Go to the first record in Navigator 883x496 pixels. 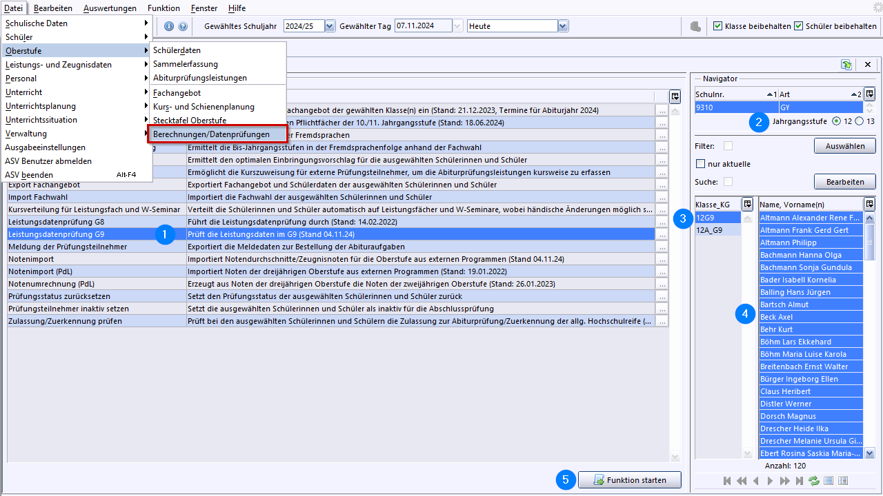[727, 481]
